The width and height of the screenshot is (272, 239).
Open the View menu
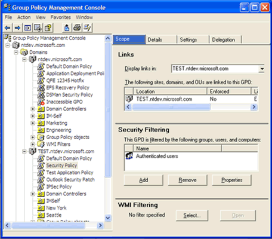(x=41, y=17)
